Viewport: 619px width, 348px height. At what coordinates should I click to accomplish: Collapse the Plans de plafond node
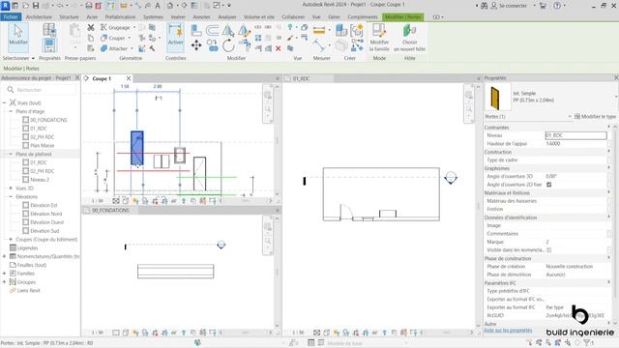click(11, 154)
